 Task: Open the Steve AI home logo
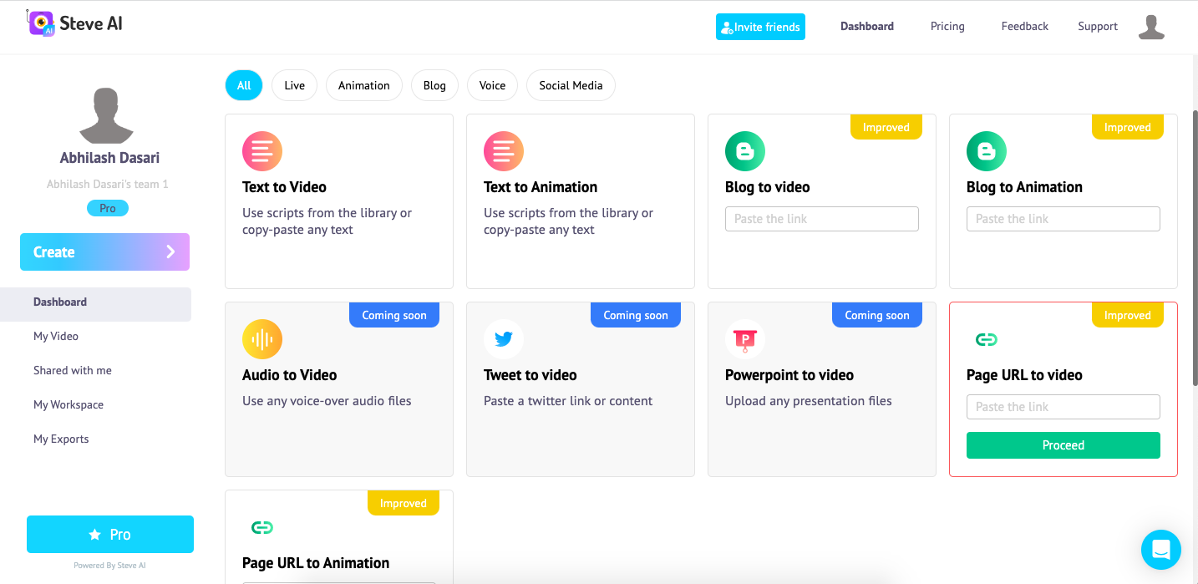74,23
